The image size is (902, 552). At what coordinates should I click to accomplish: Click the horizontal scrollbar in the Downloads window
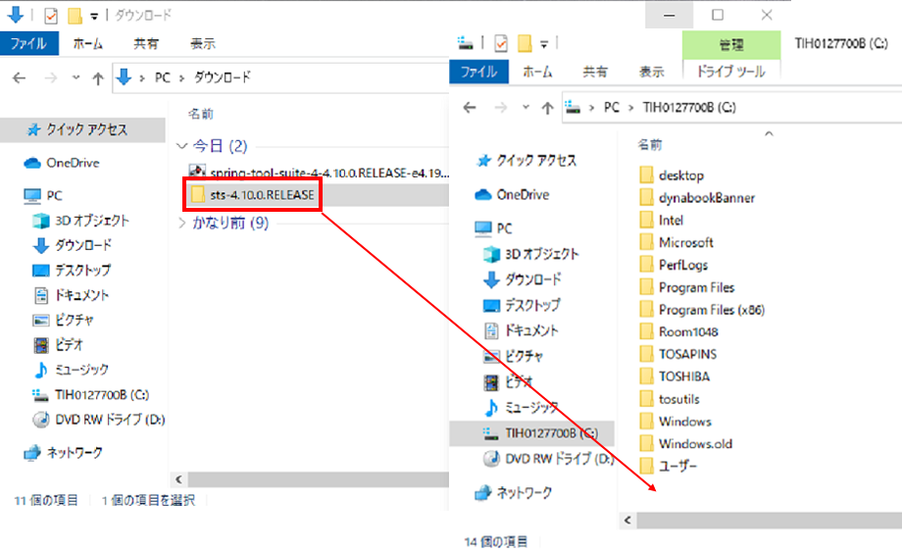pyautogui.click(x=318, y=479)
